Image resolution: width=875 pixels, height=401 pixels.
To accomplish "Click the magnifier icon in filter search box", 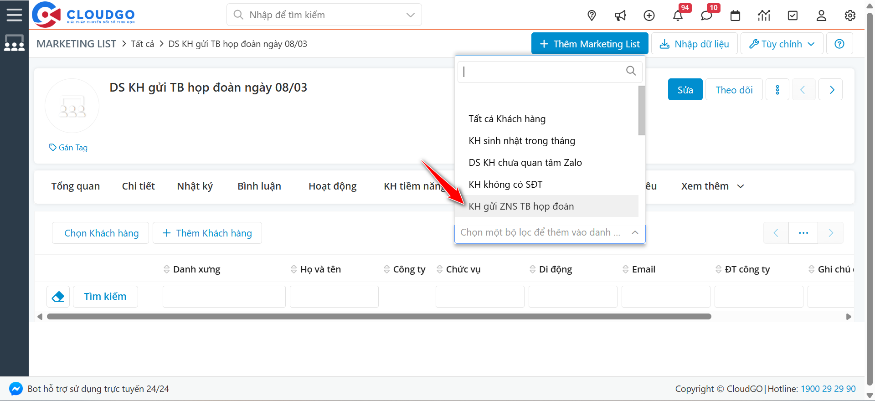I will tap(631, 71).
